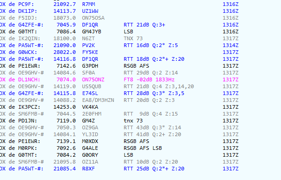Select callsign OZ11A on 21095.8
Viewport: 281px width, 180px height.
(x=90, y=162)
